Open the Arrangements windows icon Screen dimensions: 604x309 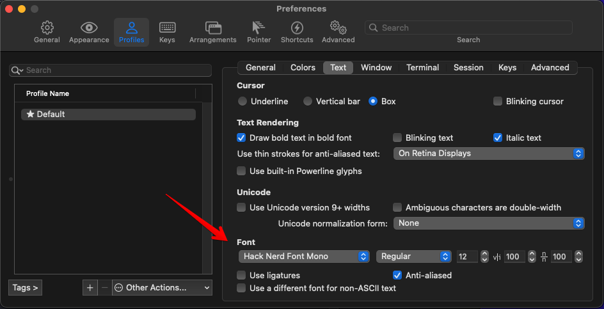click(x=212, y=28)
